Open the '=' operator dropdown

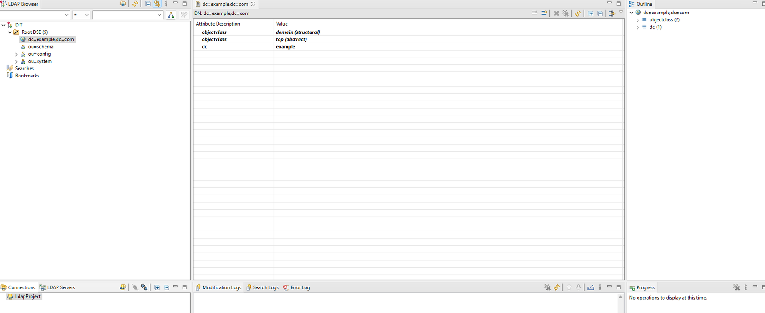click(x=81, y=15)
